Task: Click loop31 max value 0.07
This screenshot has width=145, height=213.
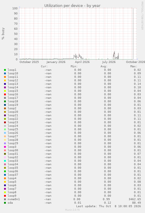Action: point(137,154)
